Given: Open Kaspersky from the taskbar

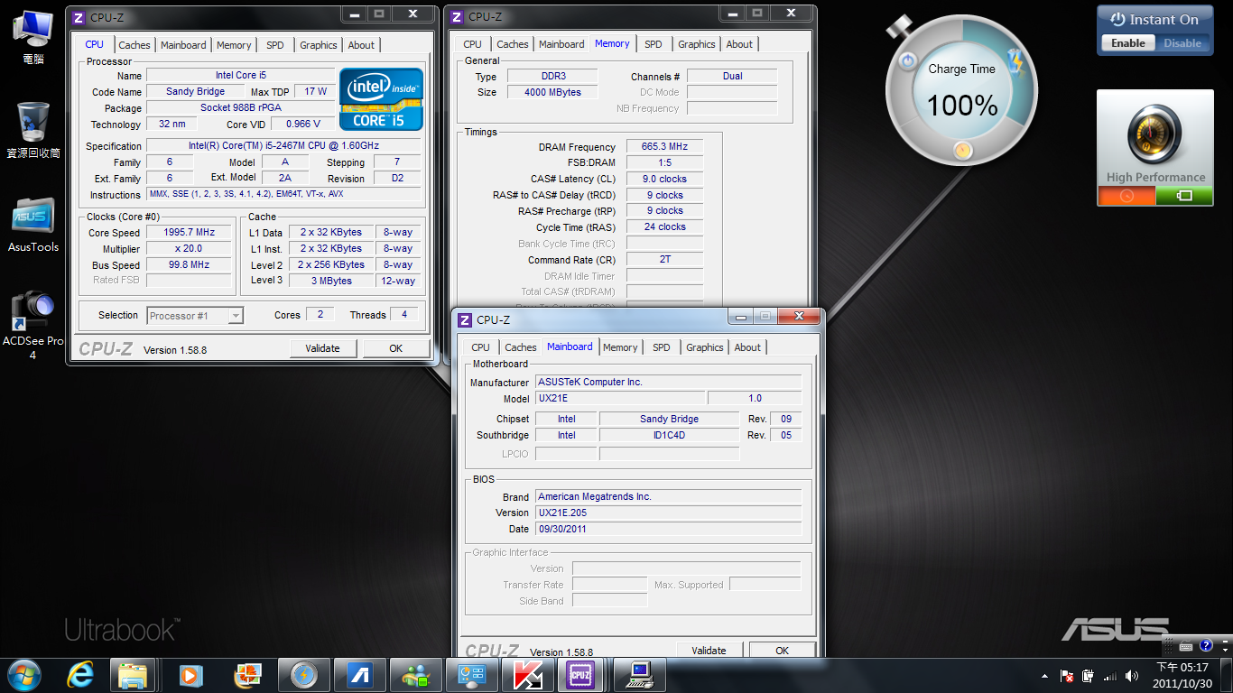Looking at the screenshot, I should [x=528, y=674].
